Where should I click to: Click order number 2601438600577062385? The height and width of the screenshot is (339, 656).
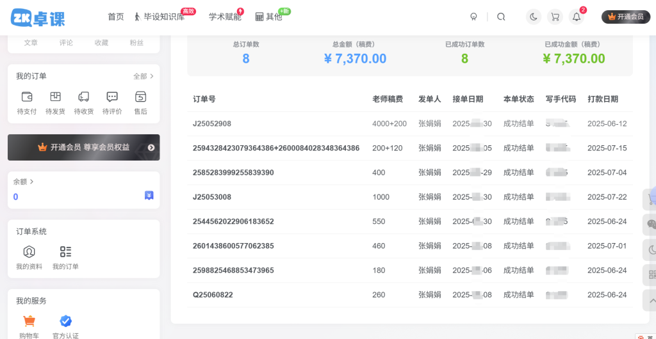(x=233, y=246)
